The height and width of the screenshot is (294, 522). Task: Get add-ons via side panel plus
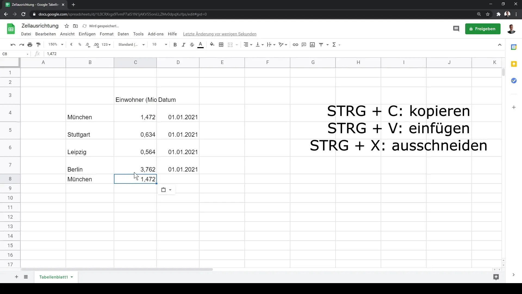pos(514,107)
